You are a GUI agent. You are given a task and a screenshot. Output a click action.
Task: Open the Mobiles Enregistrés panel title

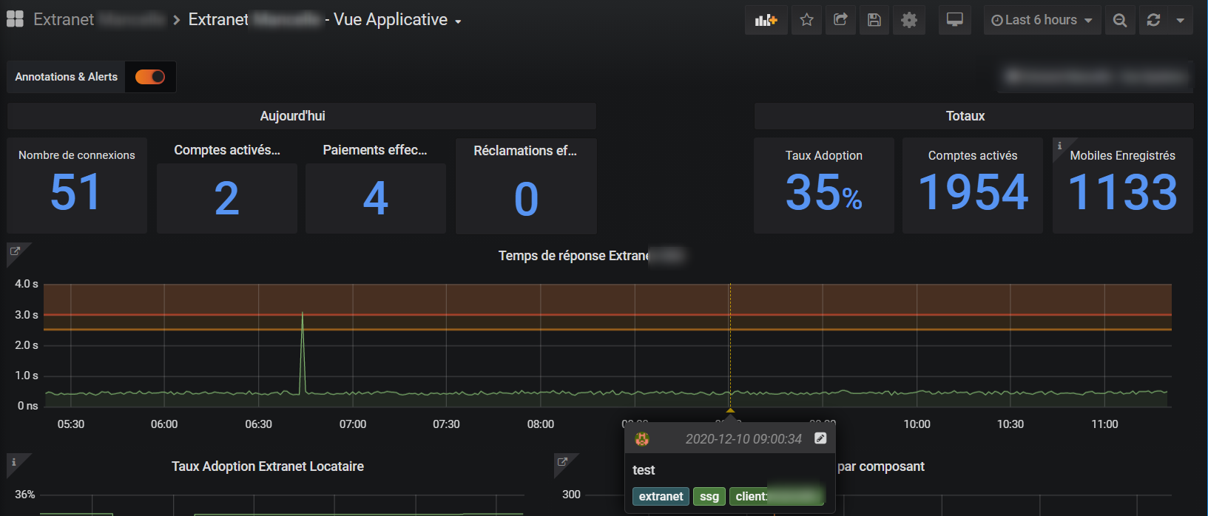coord(1123,155)
